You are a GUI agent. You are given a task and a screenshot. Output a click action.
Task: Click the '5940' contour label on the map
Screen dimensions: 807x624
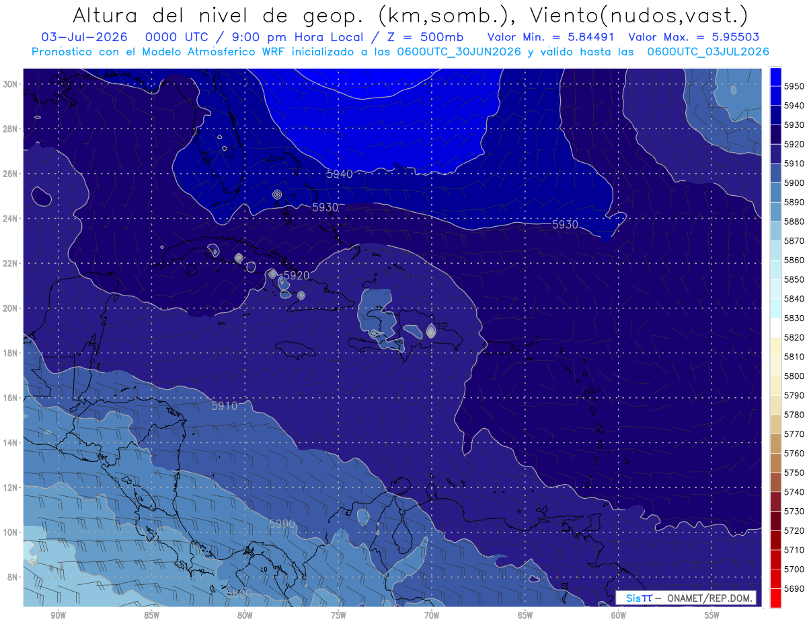[340, 174]
